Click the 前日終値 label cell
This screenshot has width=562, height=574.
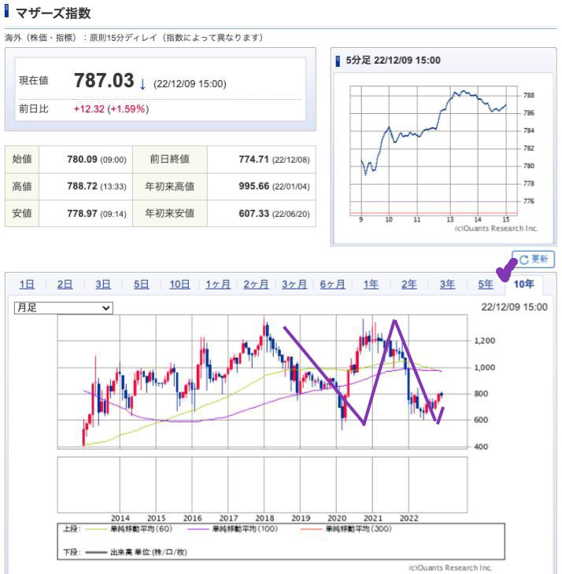point(170,160)
